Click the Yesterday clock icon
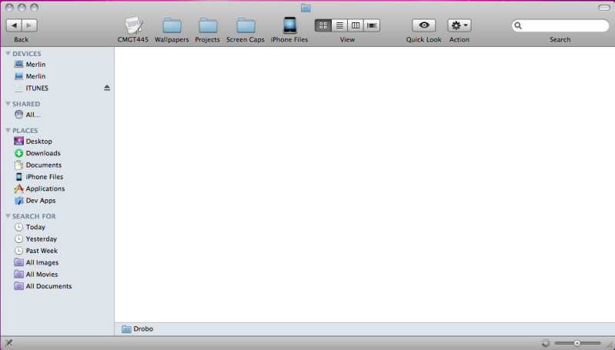 18,238
